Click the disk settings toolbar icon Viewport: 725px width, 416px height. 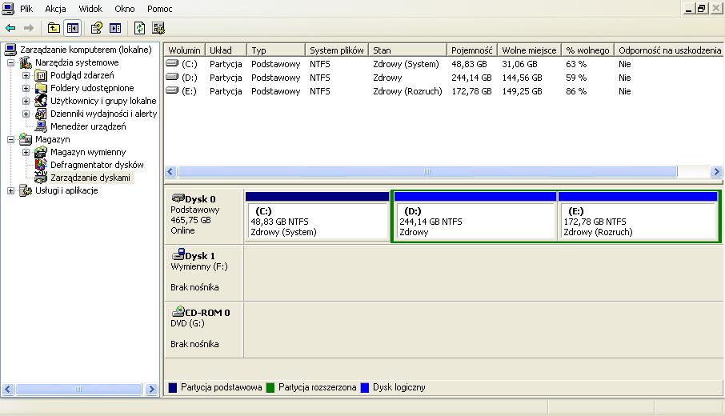tap(158, 28)
